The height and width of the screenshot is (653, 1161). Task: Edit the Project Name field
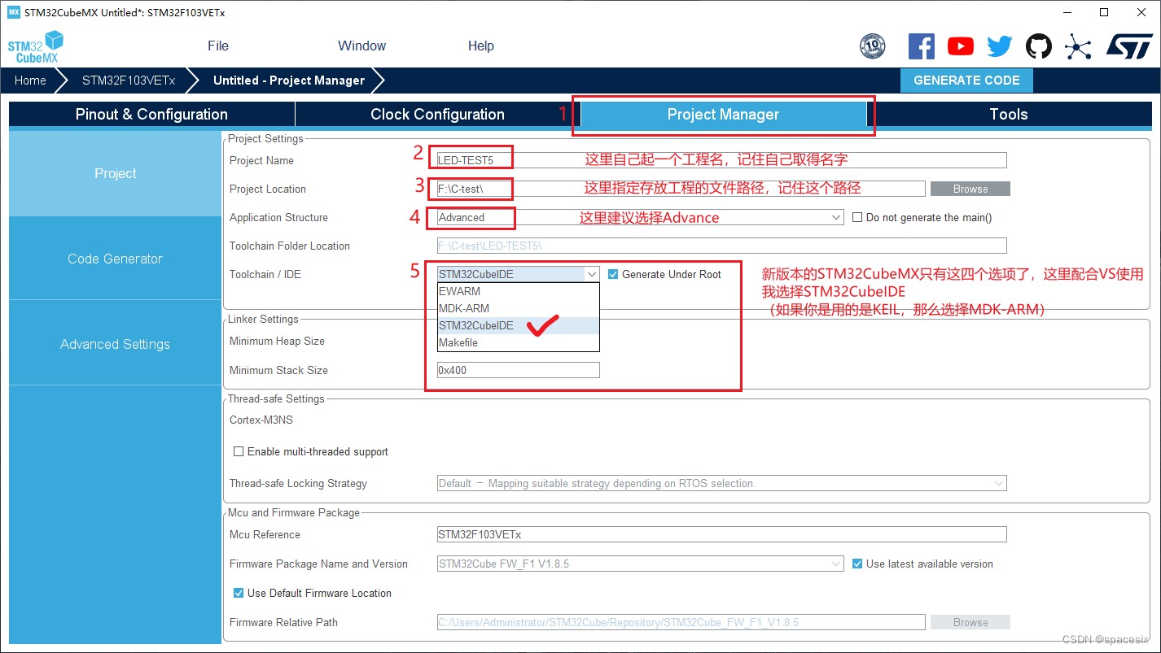coord(721,160)
